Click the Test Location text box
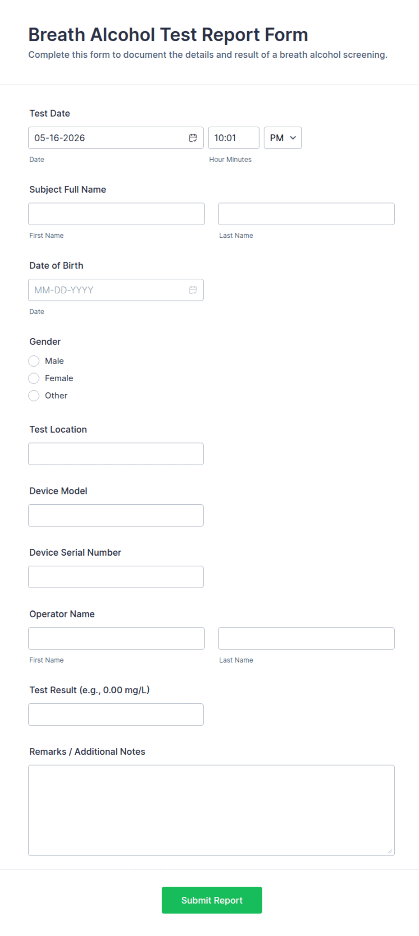This screenshot has width=419, height=936. pos(116,454)
